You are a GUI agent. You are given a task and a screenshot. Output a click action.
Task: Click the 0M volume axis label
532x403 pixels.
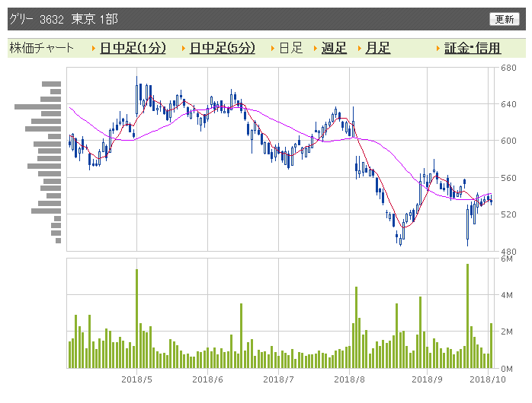click(507, 369)
